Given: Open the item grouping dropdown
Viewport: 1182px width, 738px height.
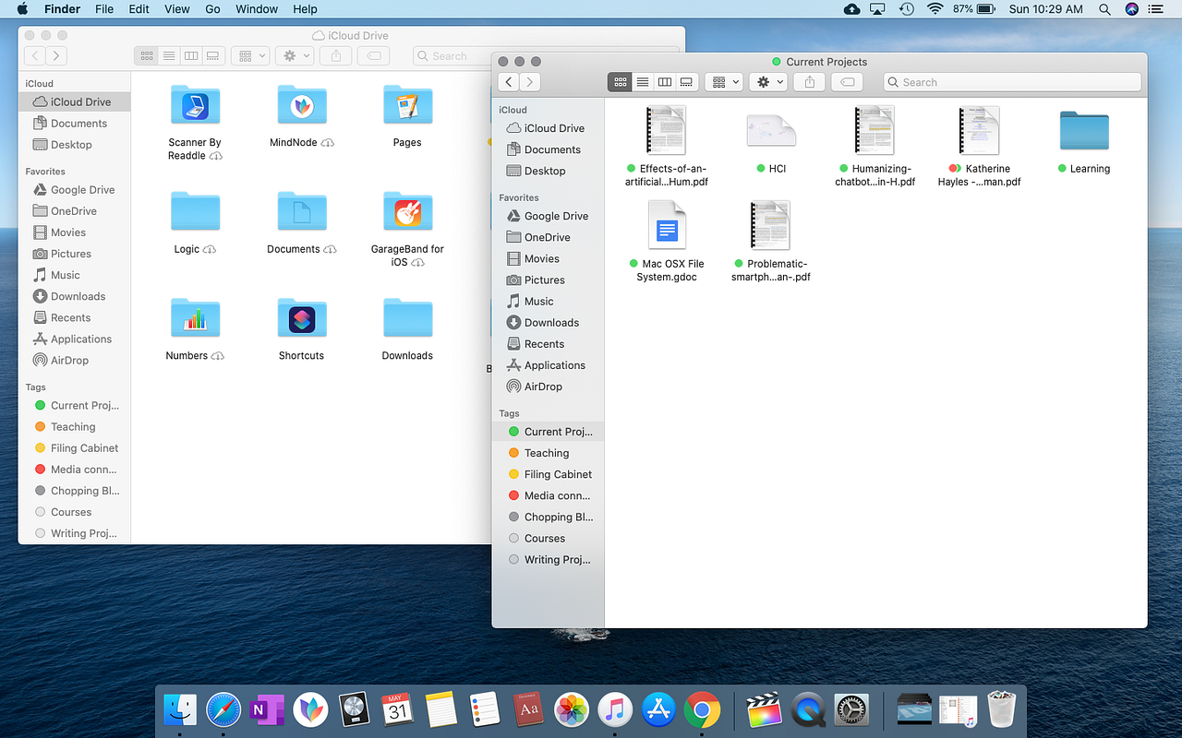Looking at the screenshot, I should click(x=724, y=81).
